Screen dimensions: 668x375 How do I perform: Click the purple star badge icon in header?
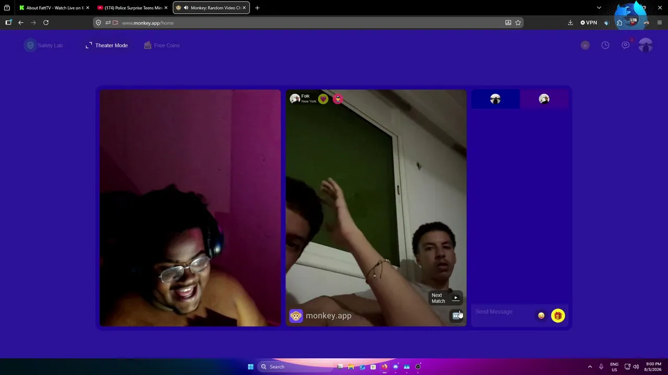pos(585,45)
